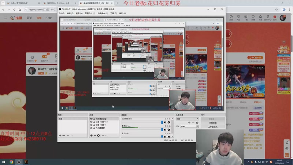Adjust transition duration stepper arrows
The image size is (293, 165).
pos(197,126)
